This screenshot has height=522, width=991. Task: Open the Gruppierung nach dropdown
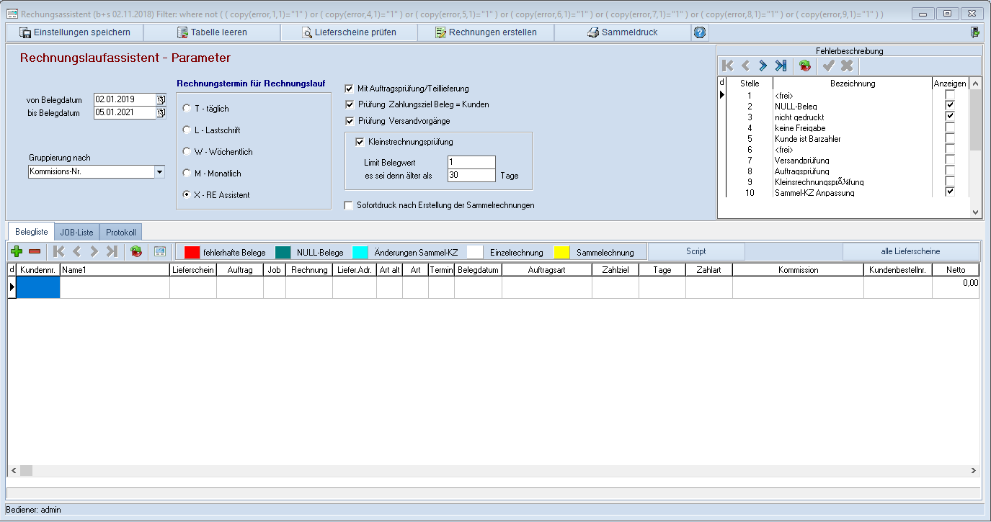159,172
